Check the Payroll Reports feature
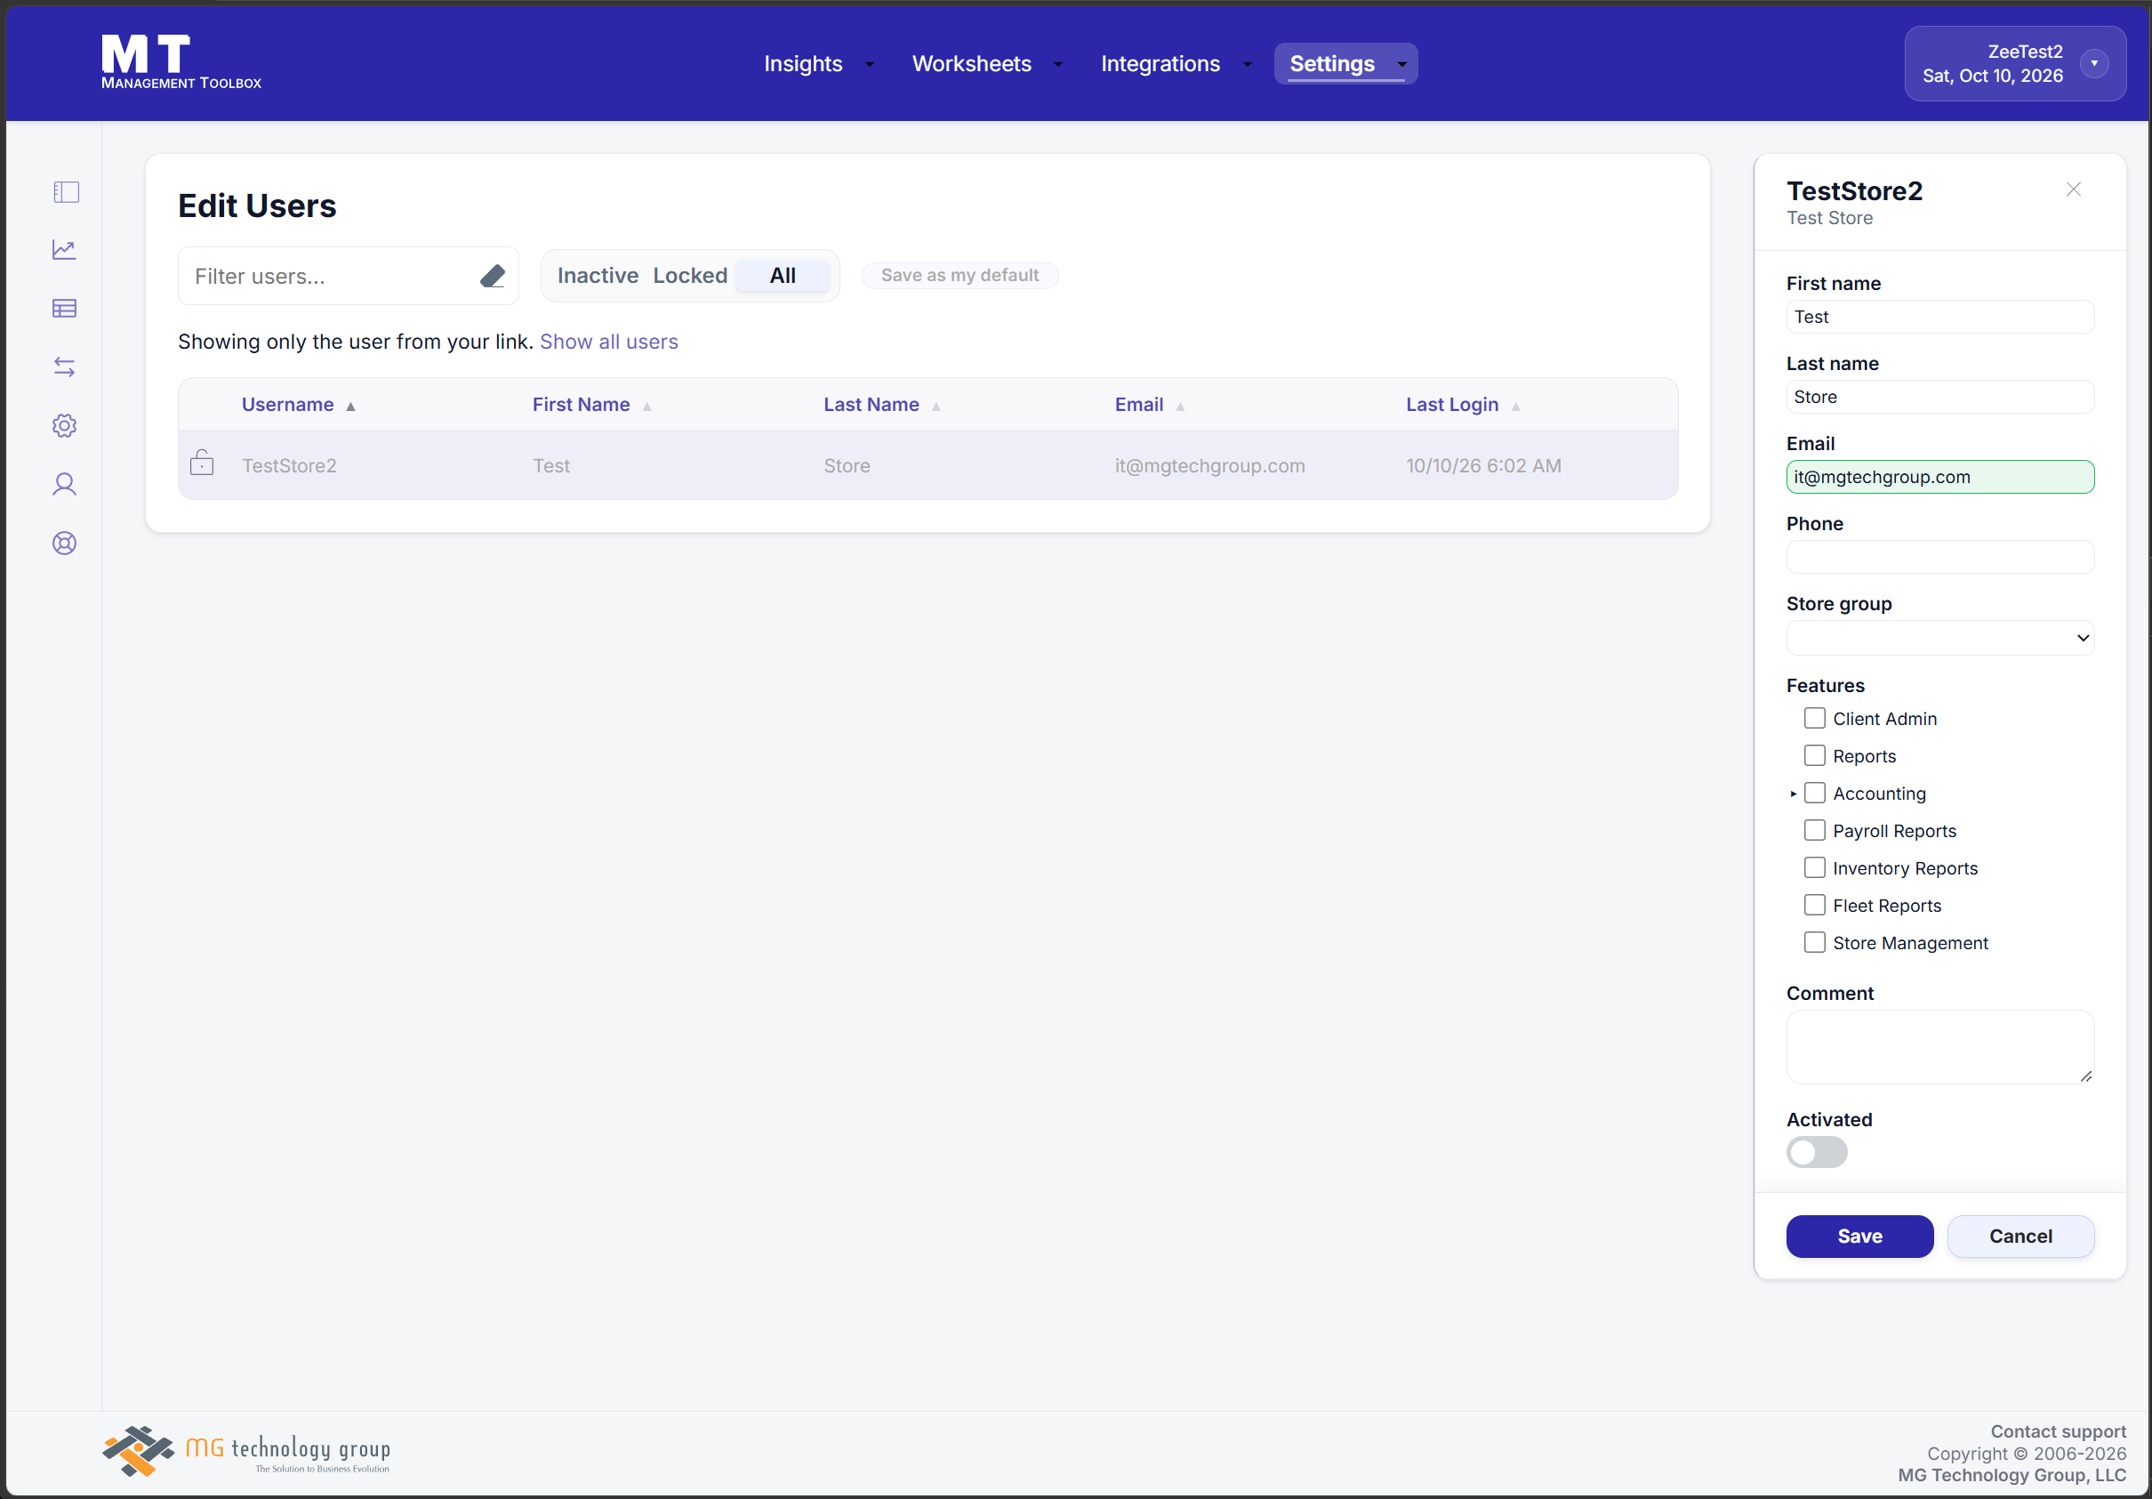 coord(1815,831)
